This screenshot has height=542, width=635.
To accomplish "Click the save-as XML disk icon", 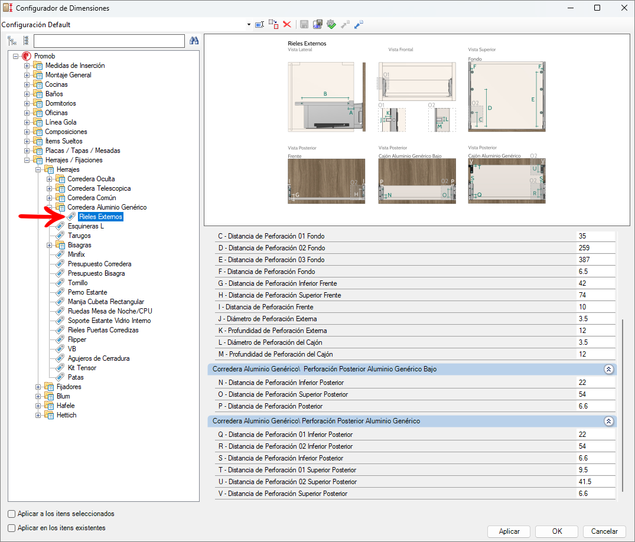I will point(318,25).
